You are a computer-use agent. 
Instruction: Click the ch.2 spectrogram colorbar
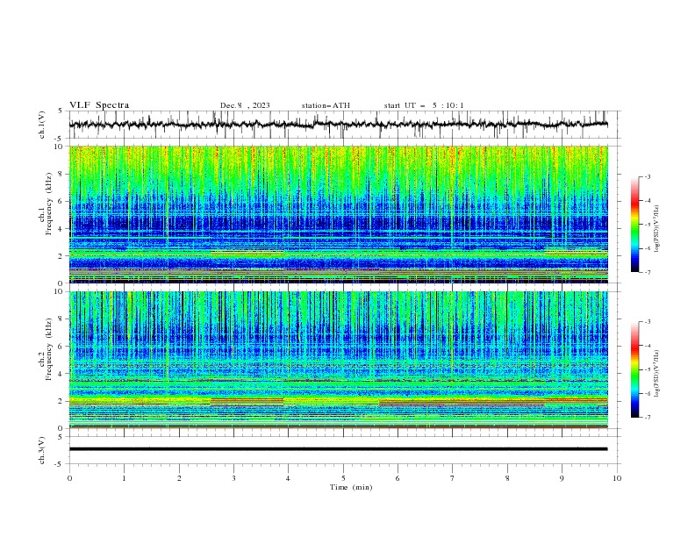[x=634, y=369]
